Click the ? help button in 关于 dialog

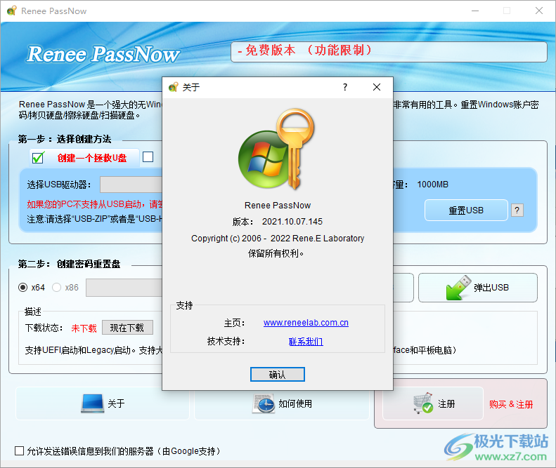[x=344, y=87]
